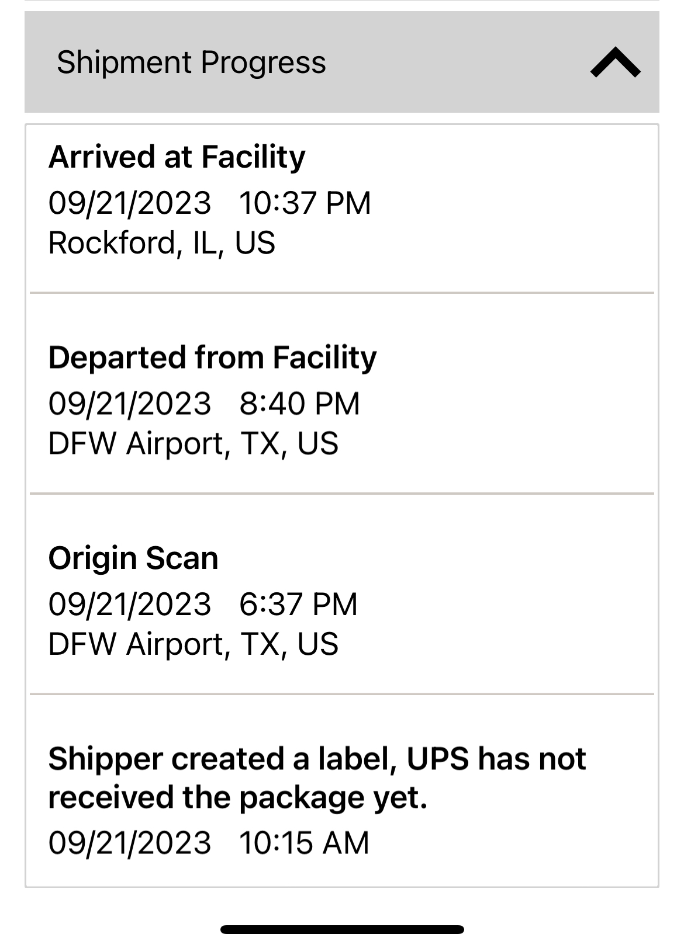Tap the Shipment Progress header title
The image size is (684, 948).
[x=191, y=62]
